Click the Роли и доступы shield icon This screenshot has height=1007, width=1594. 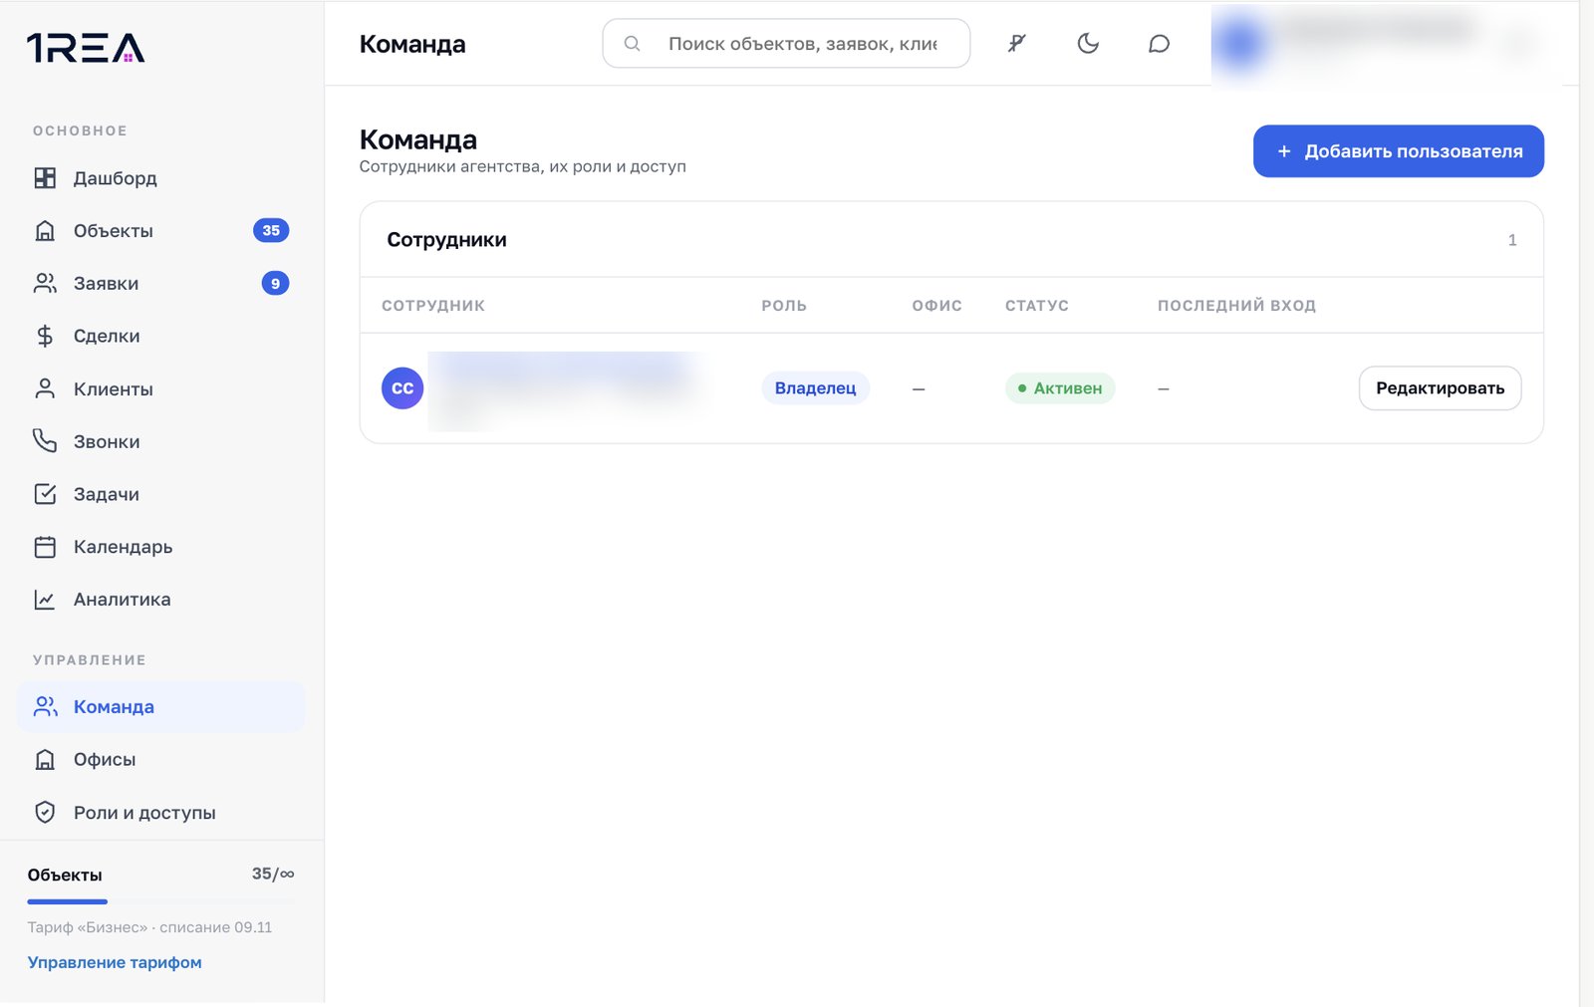click(x=45, y=813)
